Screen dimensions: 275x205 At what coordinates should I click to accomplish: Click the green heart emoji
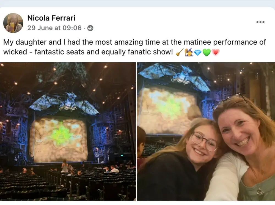click(206, 52)
